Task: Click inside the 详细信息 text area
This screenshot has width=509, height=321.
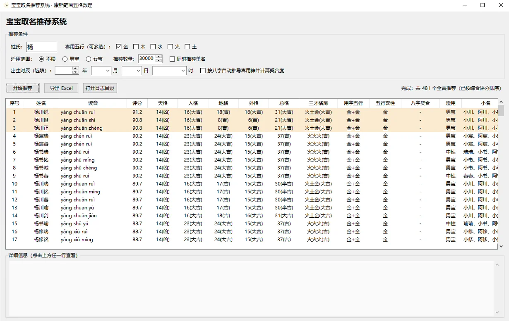Action: click(x=252, y=288)
